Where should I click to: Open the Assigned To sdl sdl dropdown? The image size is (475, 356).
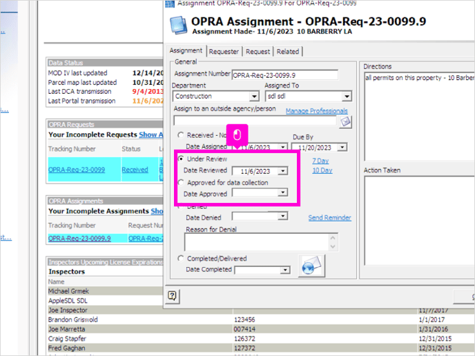tap(347, 97)
